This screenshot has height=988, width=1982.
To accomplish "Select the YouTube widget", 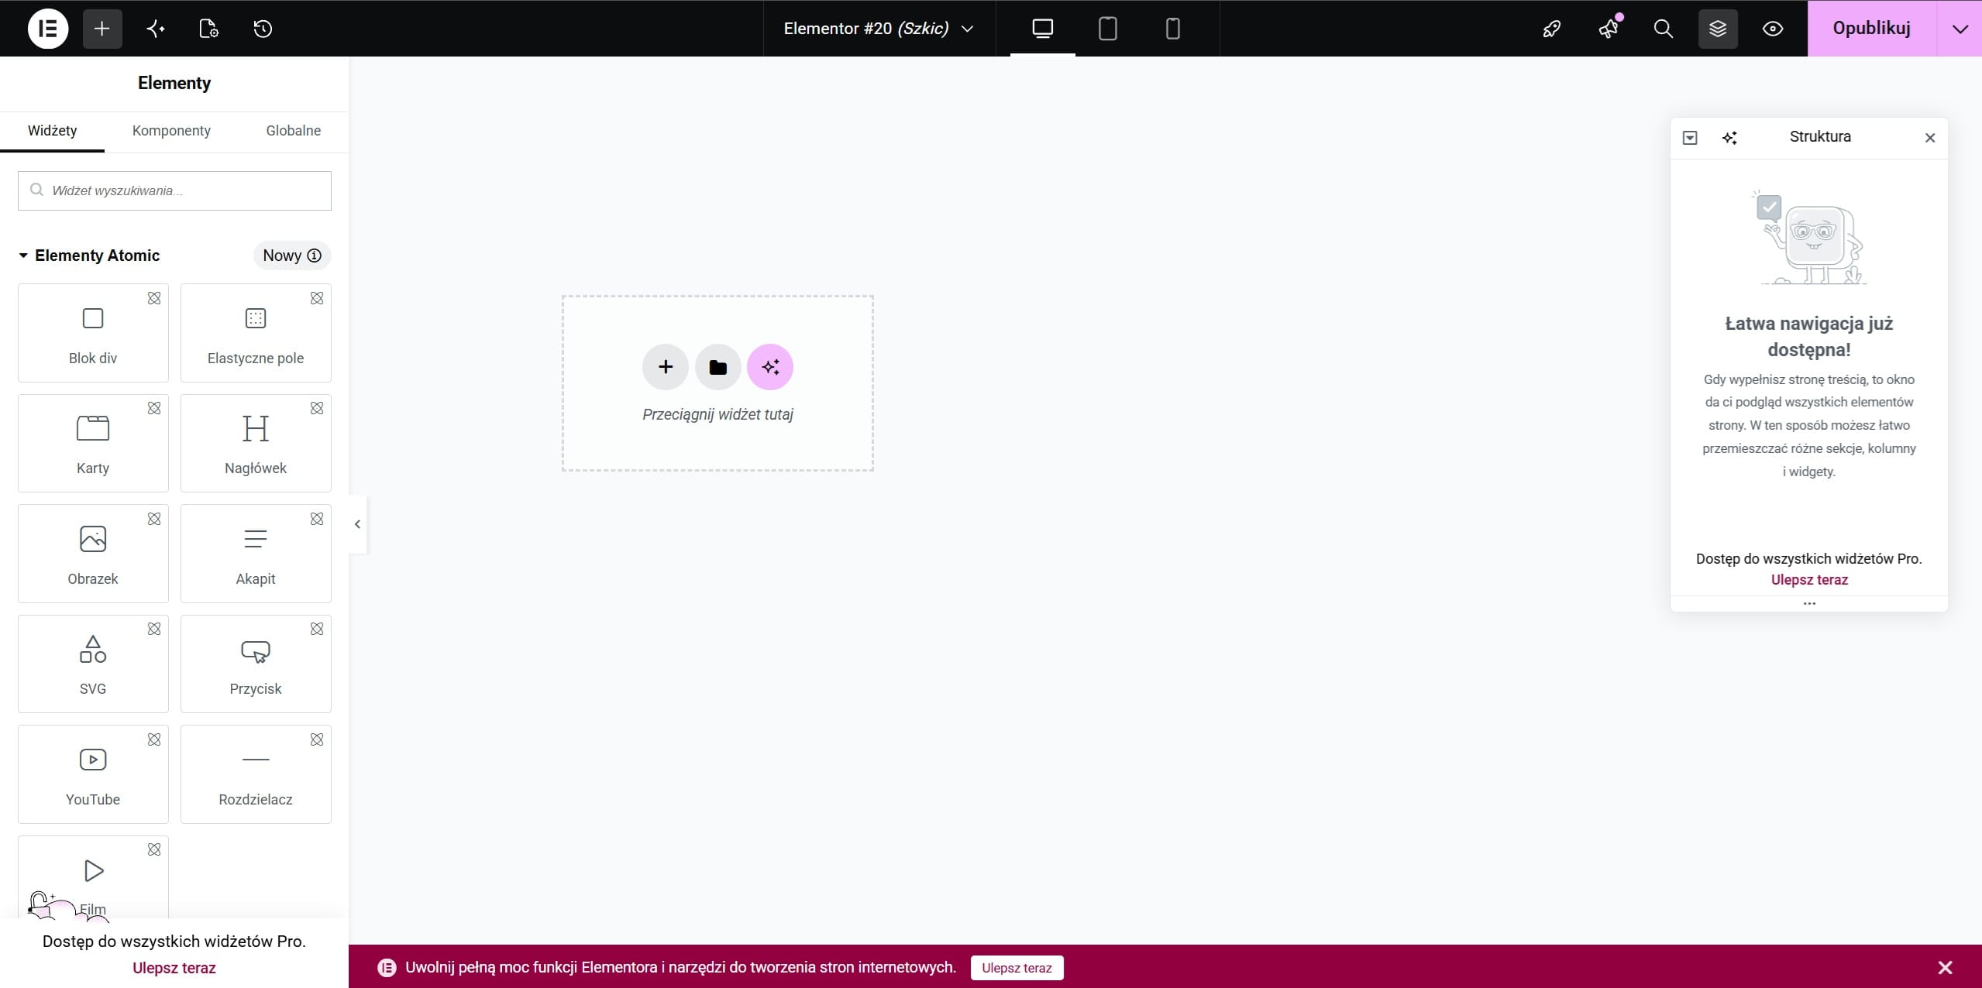I will (93, 774).
